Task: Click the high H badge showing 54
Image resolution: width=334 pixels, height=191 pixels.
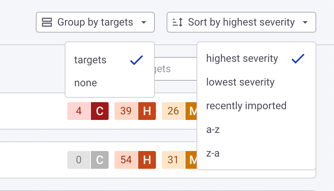Action: point(147,160)
